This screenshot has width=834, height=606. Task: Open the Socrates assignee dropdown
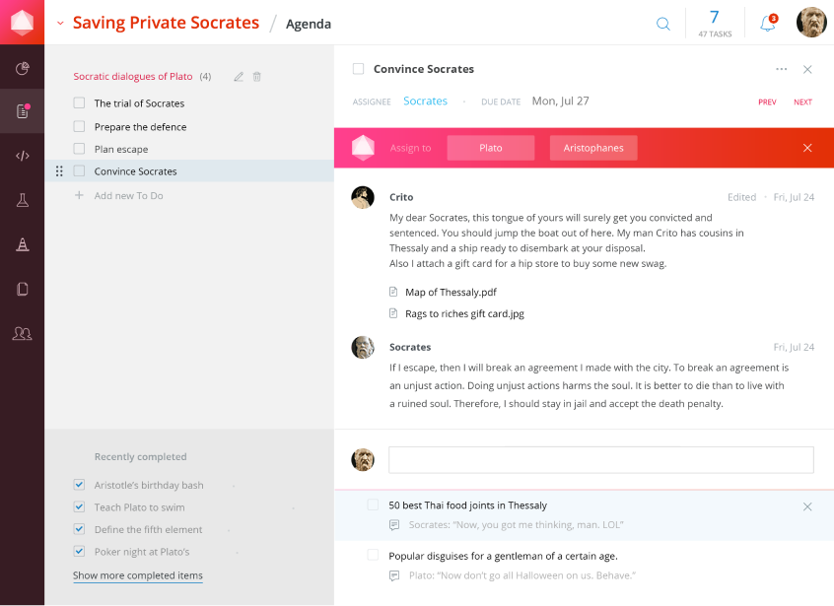(425, 101)
